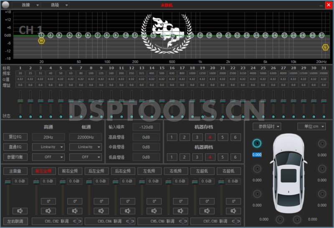The width and height of the screenshot is (334, 228).
Task: Toggle the CH1,CH2 联调 link icon
Action: 78,220
